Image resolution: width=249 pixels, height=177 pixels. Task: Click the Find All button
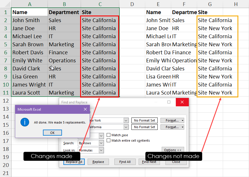[125, 162]
